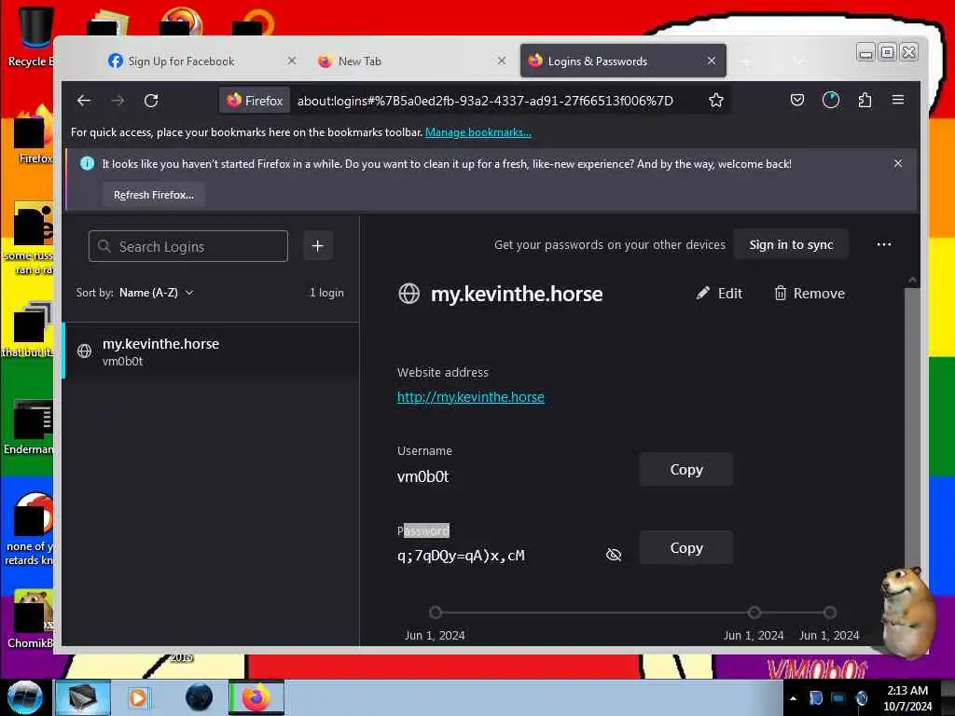955x716 pixels.
Task: Click the network icon in system tray
Action: point(838,698)
